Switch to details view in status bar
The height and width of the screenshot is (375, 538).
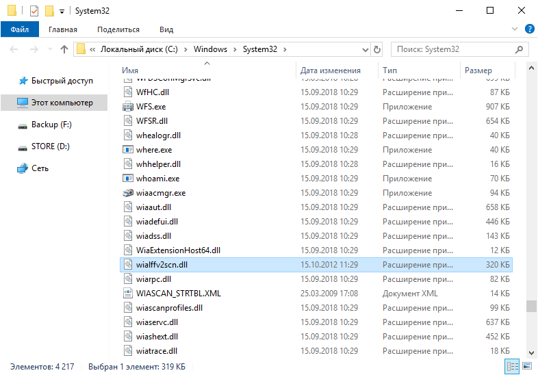pos(512,366)
